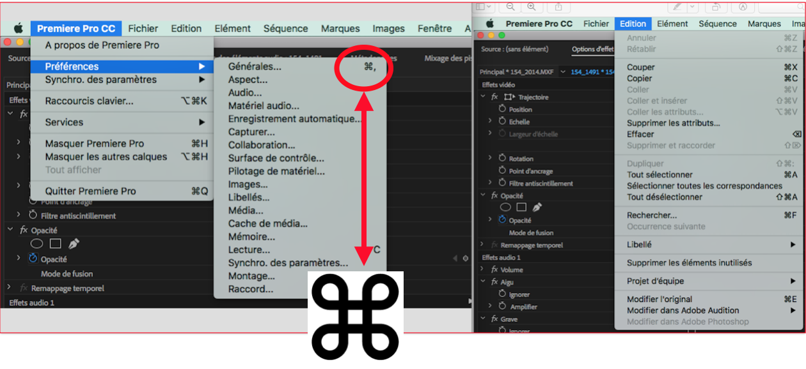This screenshot has height=369, width=806.
Task: Toggle the Volume effect fx badge
Action: (x=494, y=269)
